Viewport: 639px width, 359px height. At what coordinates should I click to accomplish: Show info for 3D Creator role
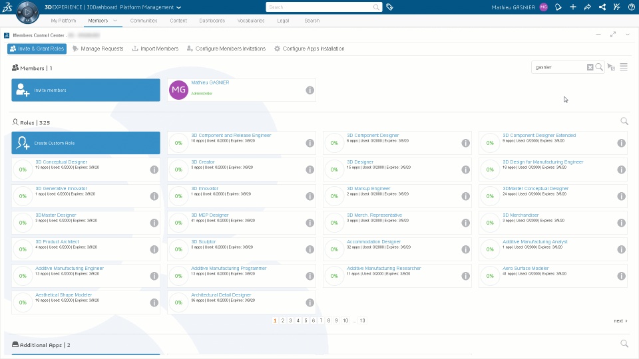coord(310,170)
